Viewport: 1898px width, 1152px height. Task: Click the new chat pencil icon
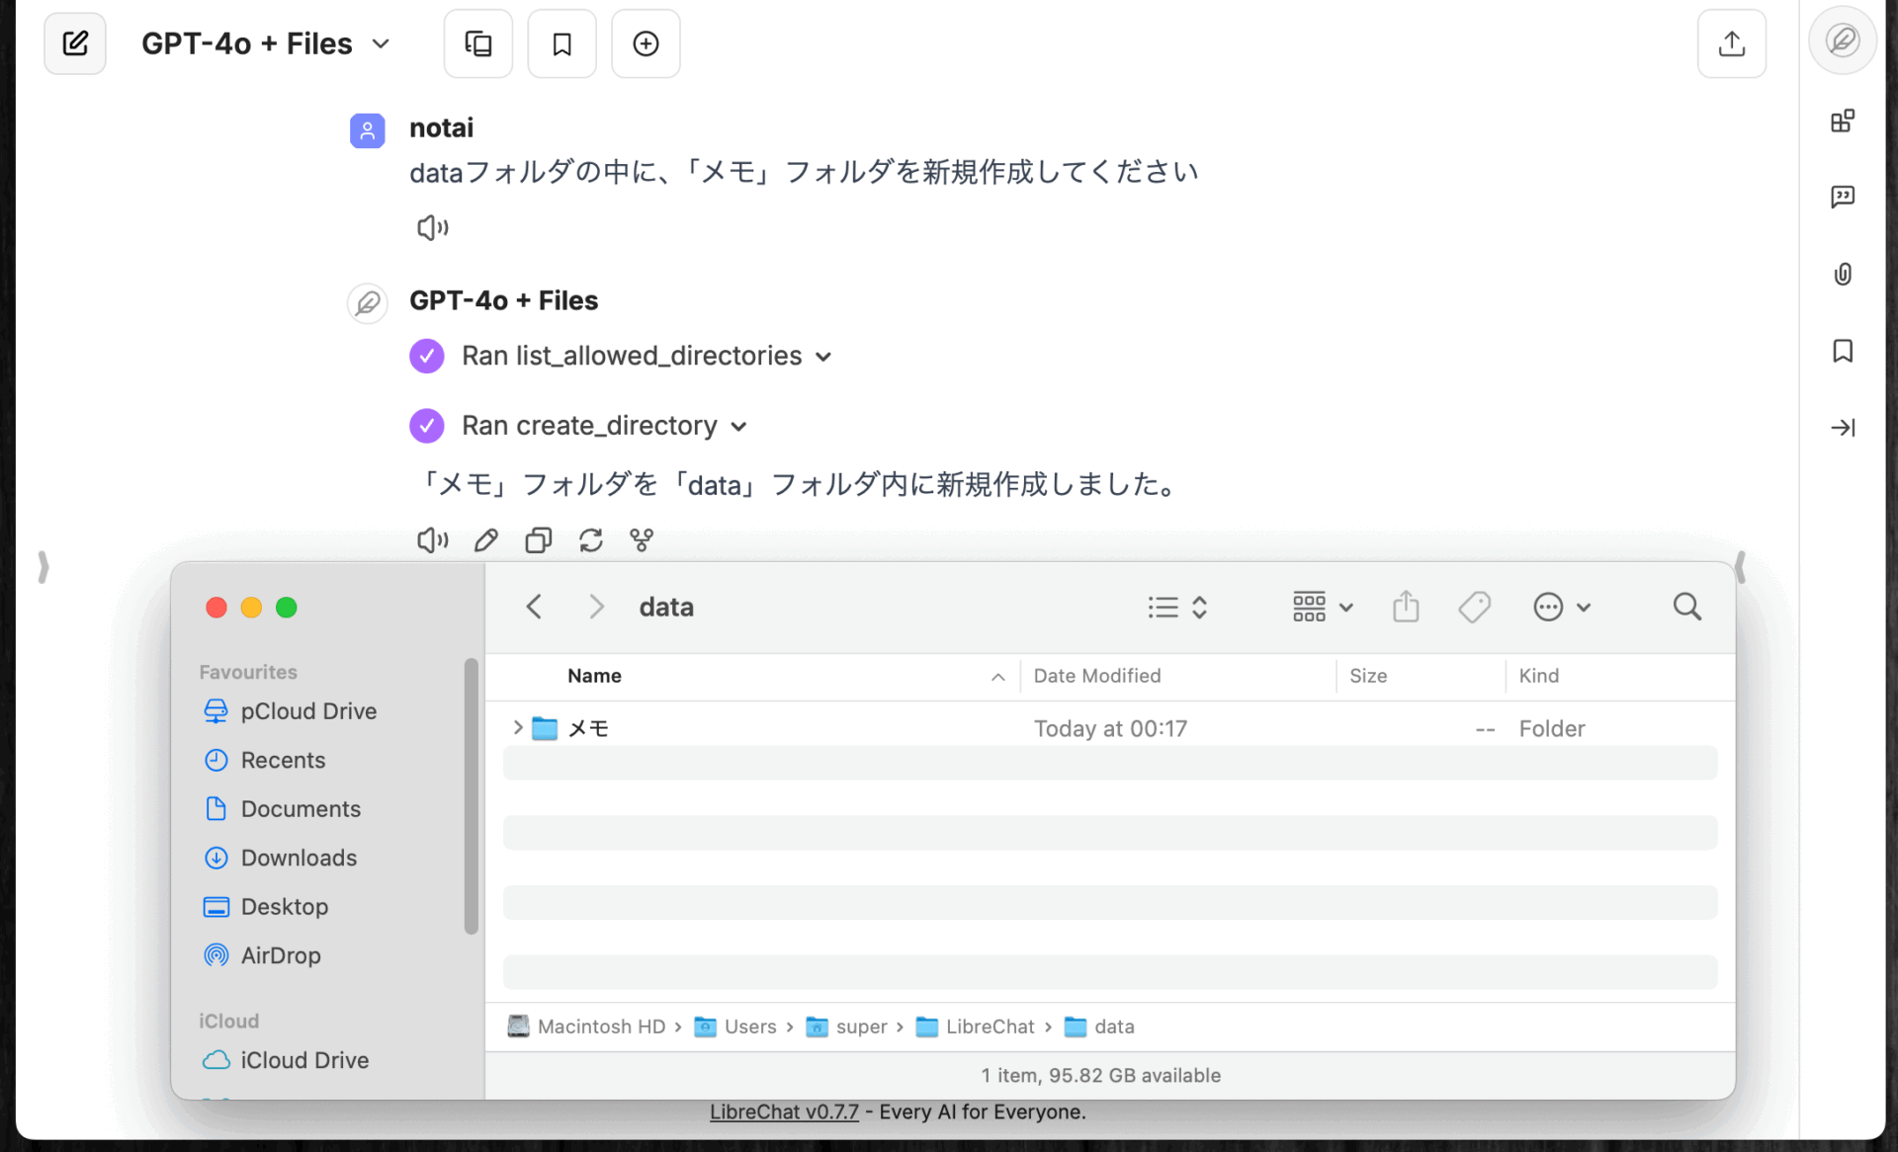[x=75, y=43]
